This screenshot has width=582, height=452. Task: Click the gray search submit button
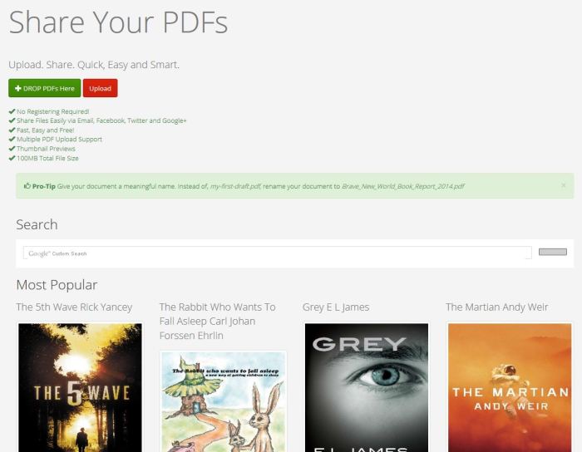pos(552,252)
